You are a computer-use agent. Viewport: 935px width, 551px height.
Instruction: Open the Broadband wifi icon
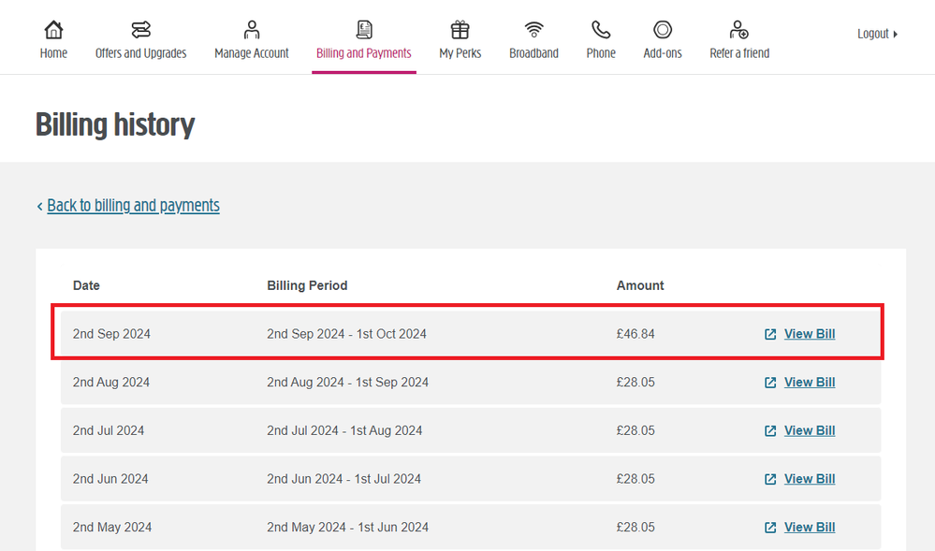pos(533,29)
